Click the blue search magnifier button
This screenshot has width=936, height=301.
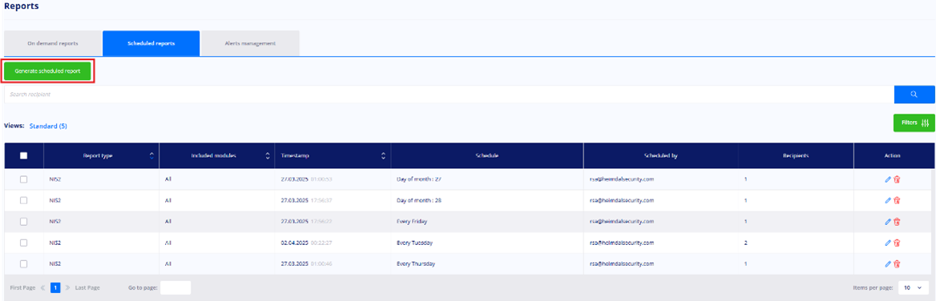tap(914, 94)
